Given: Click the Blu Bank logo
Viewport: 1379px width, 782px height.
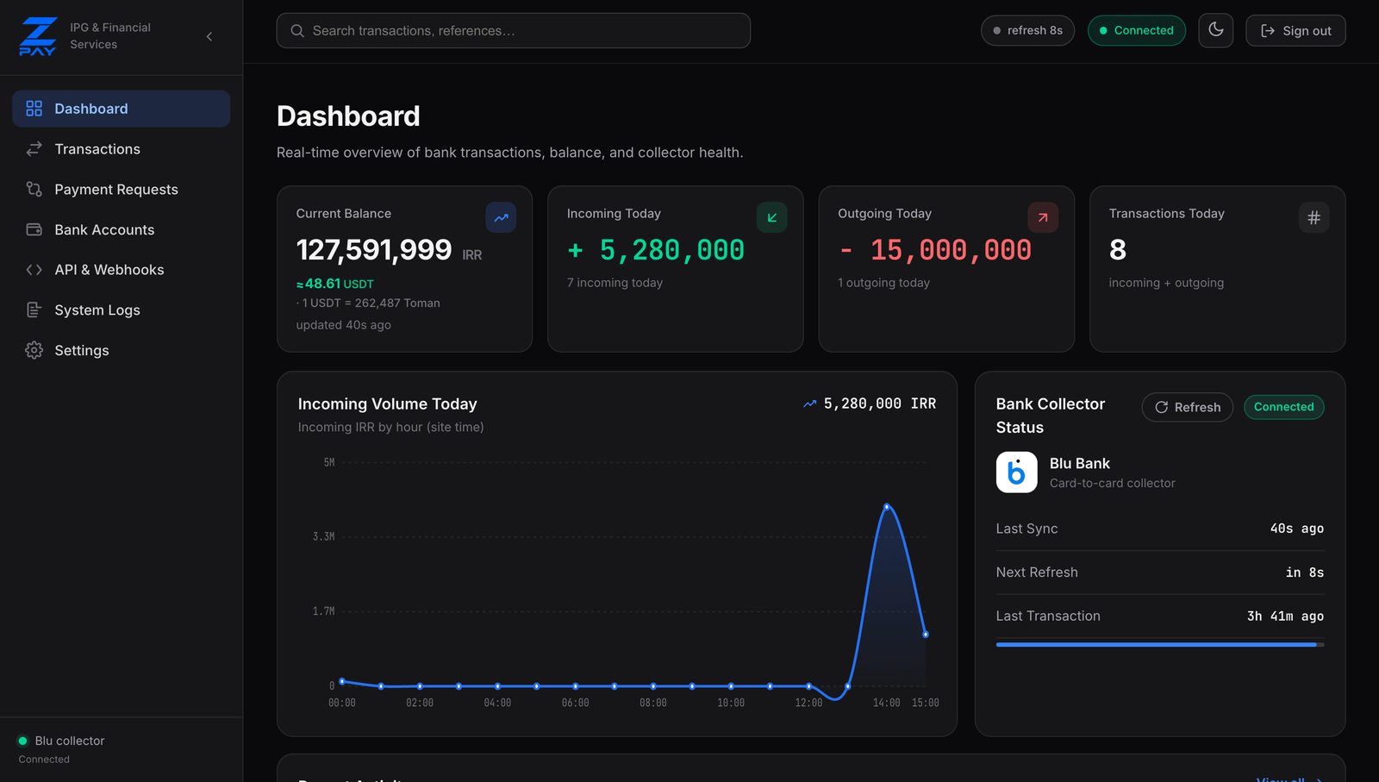Looking at the screenshot, I should (x=1016, y=472).
